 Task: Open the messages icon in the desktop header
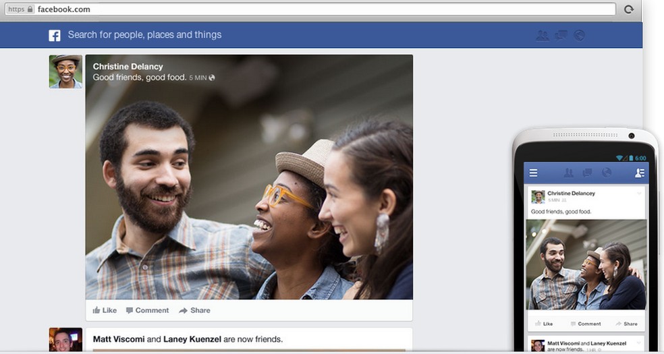point(561,36)
